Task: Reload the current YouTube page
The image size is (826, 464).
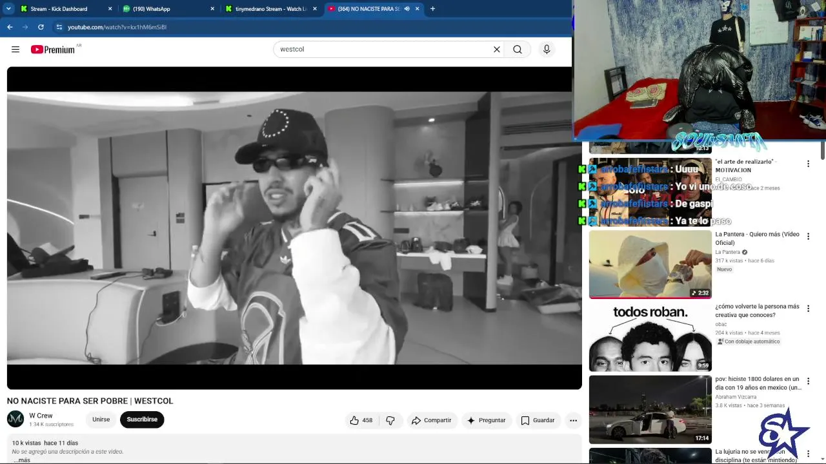Action: pyautogui.click(x=41, y=27)
